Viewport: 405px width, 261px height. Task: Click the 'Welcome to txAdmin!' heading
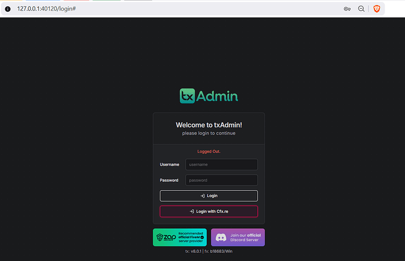click(x=209, y=125)
